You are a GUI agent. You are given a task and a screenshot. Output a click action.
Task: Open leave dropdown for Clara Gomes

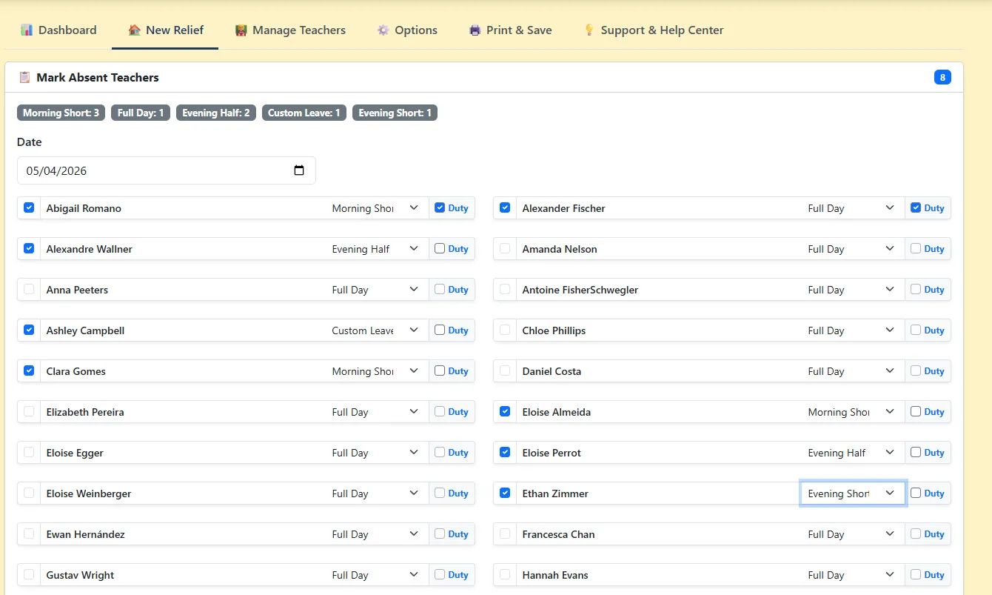pos(377,371)
